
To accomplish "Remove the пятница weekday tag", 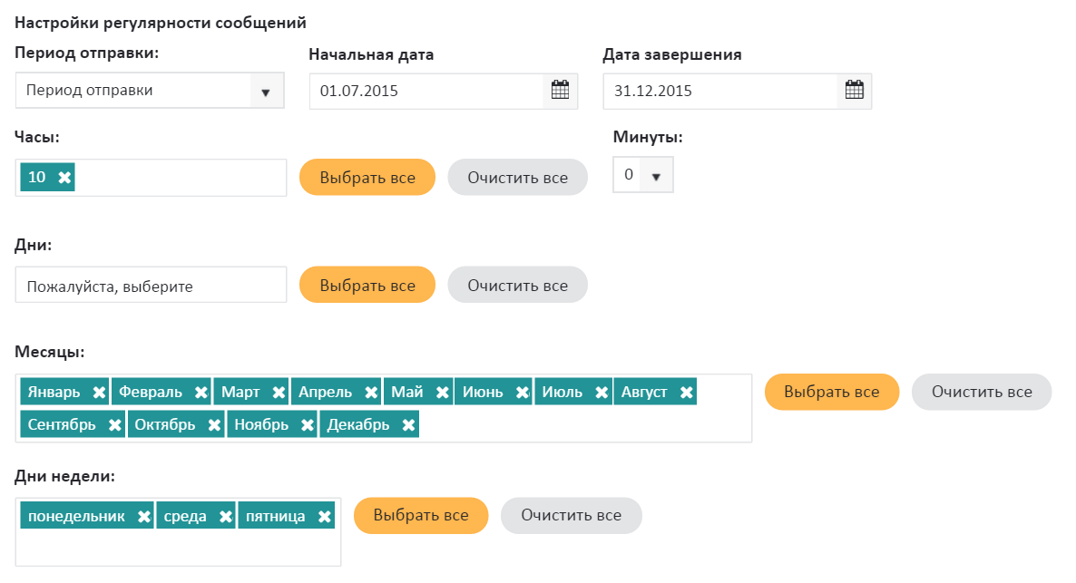I will pos(324,517).
